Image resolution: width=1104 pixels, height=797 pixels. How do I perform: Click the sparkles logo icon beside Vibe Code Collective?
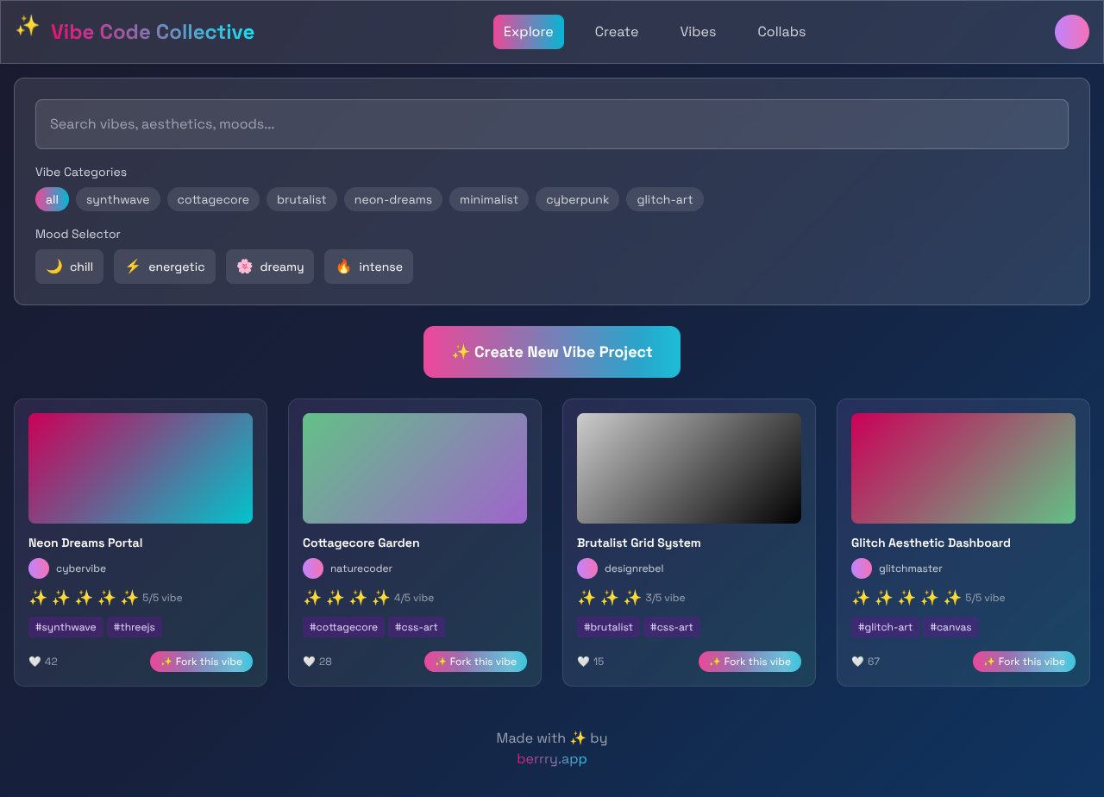coord(27,28)
